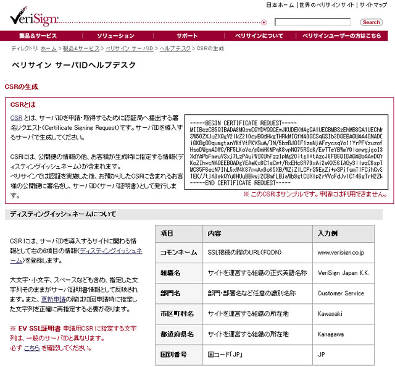
Task: Click the VeriSign logo
Action: (x=35, y=17)
